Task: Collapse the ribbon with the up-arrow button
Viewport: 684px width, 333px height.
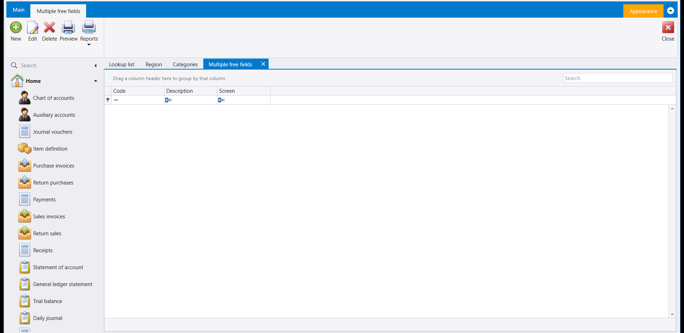Action: point(671,11)
